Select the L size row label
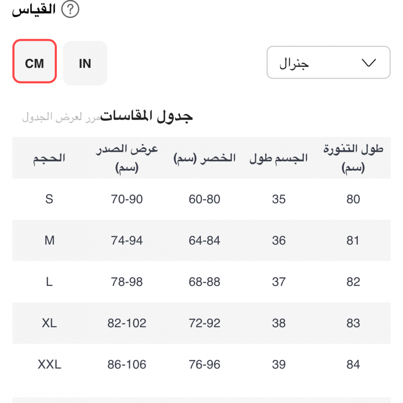This screenshot has width=403, height=403. [x=49, y=282]
